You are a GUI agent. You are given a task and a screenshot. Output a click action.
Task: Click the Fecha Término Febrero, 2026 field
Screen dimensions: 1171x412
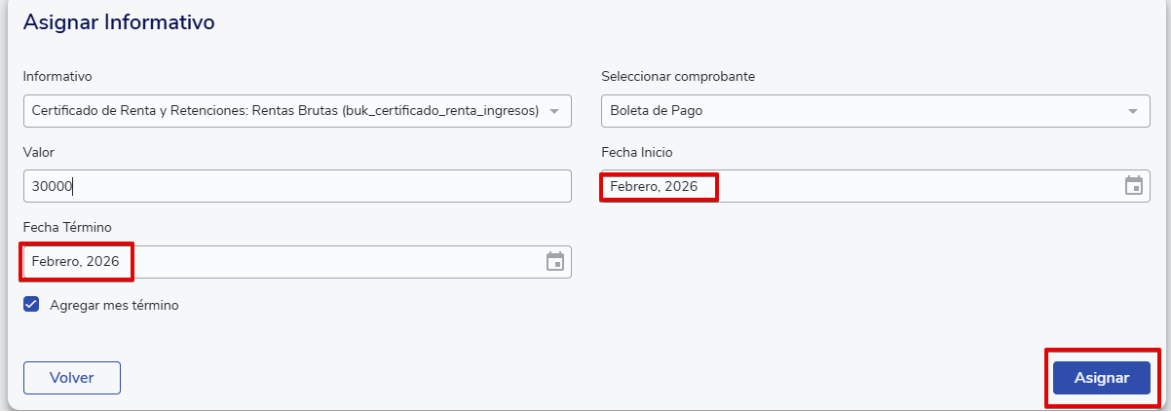(78, 261)
